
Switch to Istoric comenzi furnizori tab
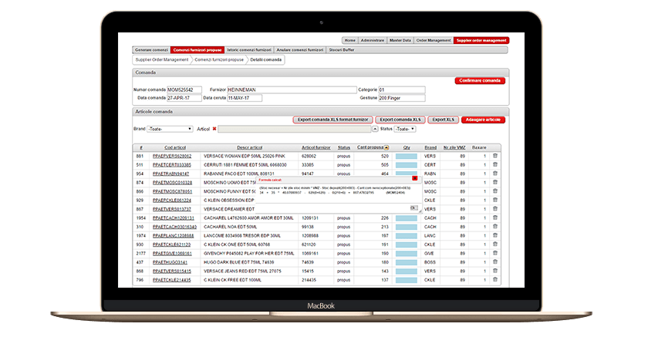(254, 49)
